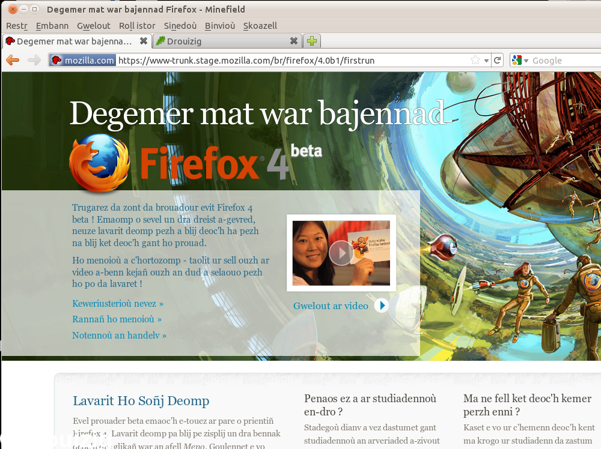Click the forward arrow navigation button

point(34,60)
